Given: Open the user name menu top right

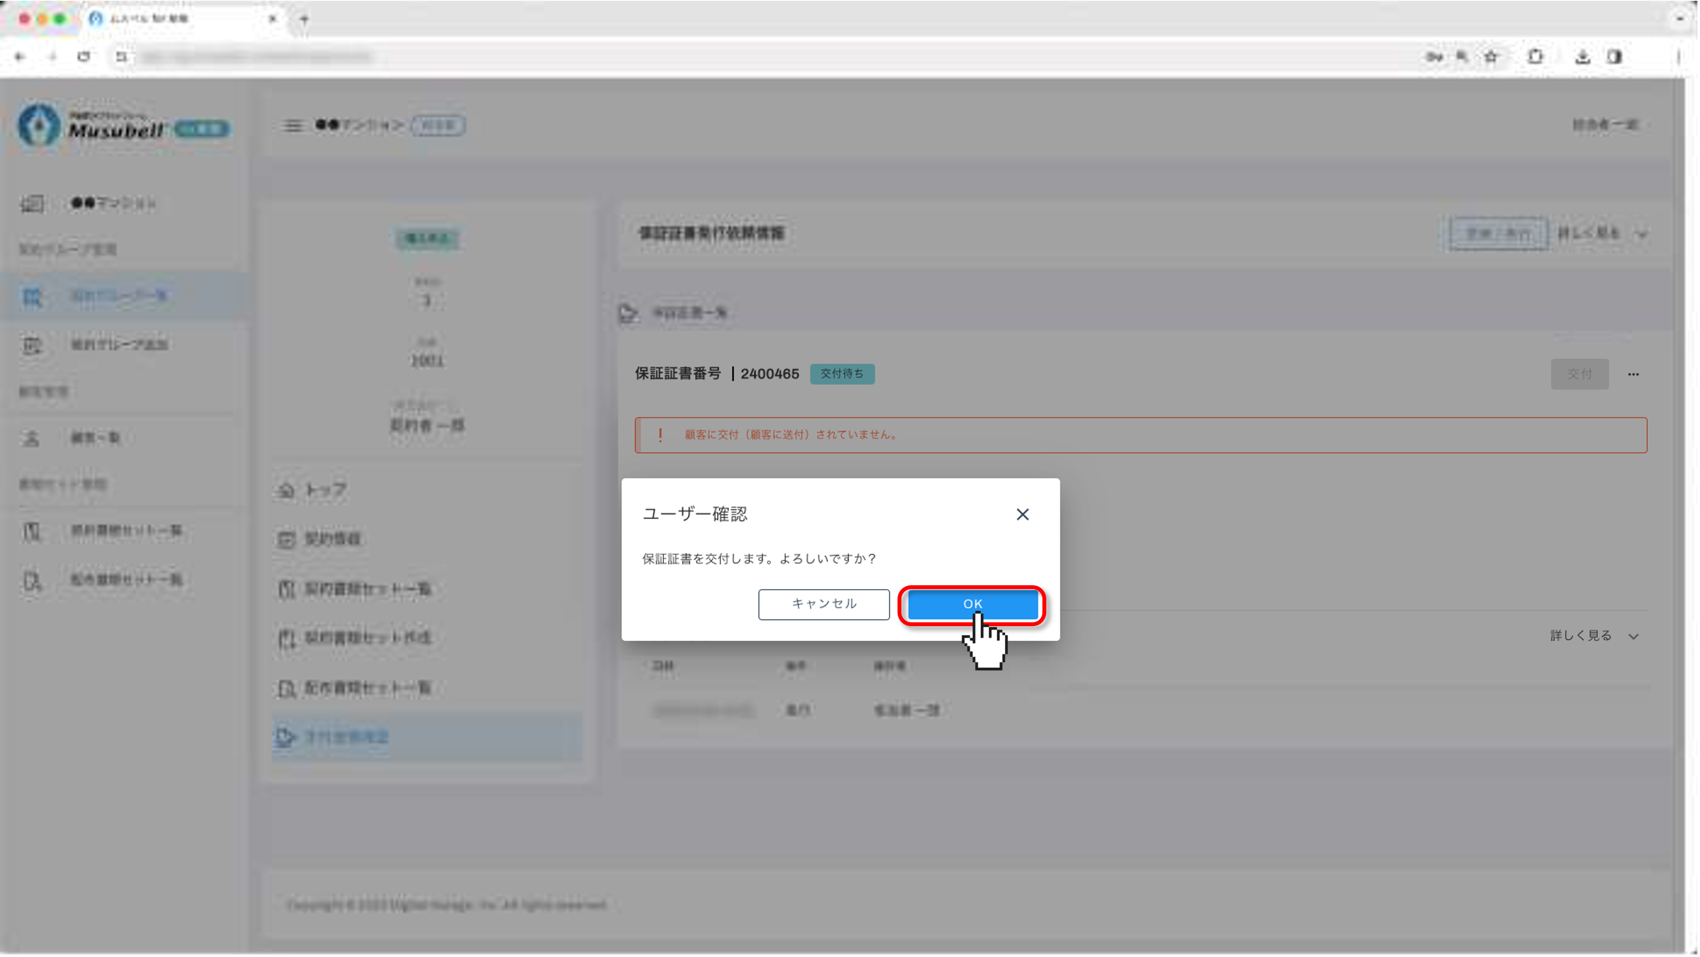Looking at the screenshot, I should pos(1605,125).
